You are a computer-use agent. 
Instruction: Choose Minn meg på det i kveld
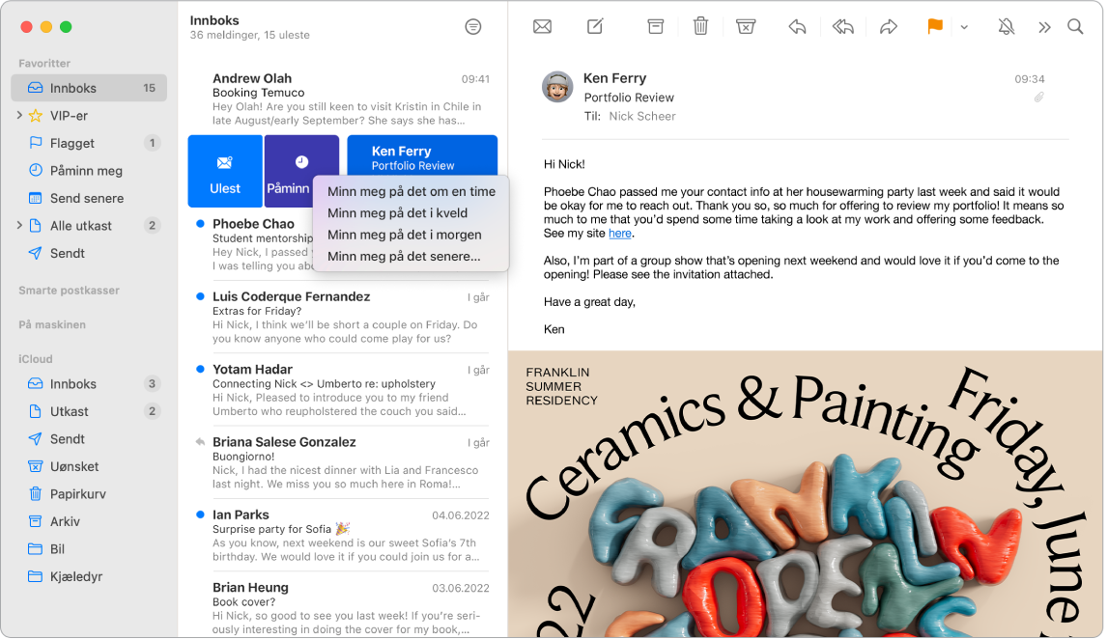click(x=411, y=213)
